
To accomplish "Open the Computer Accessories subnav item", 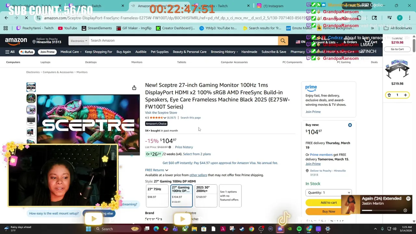I will [234, 62].
